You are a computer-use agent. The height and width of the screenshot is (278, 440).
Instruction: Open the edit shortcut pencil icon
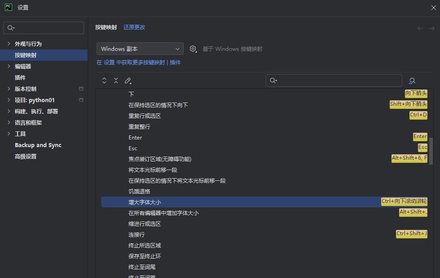pos(128,81)
